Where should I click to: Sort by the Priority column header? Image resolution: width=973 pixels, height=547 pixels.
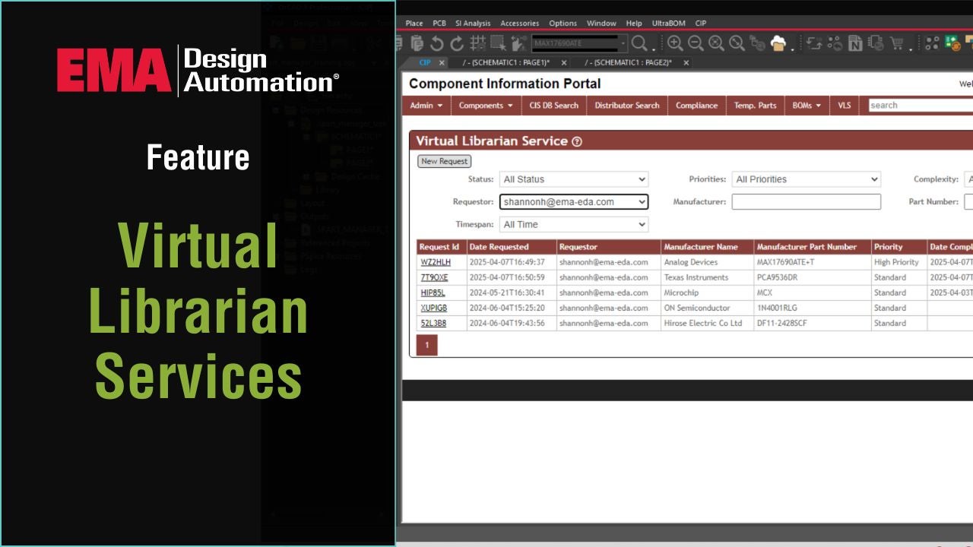tap(899, 247)
